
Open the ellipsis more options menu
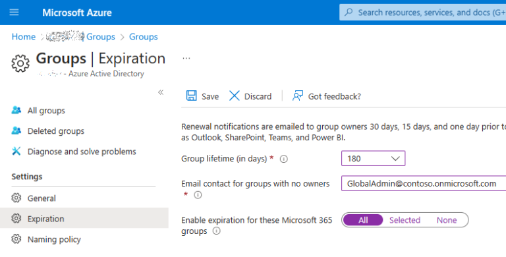point(186,59)
